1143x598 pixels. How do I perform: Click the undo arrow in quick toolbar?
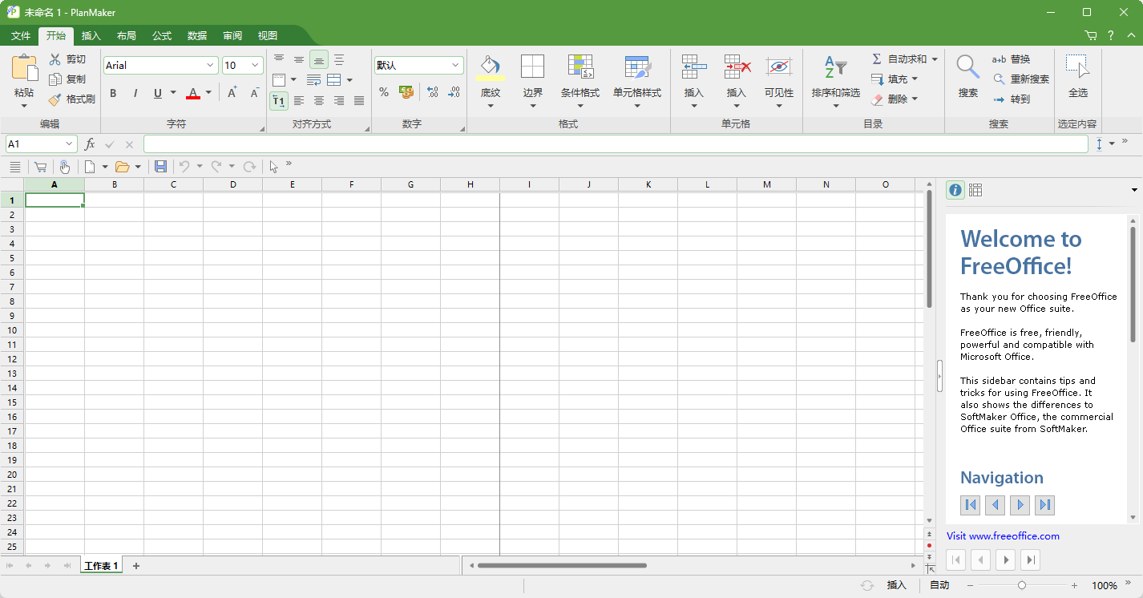(x=184, y=167)
